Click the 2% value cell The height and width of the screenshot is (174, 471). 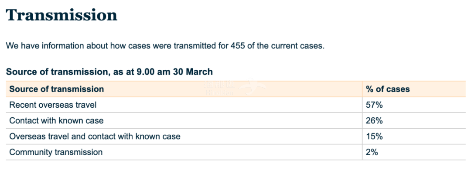413,152
